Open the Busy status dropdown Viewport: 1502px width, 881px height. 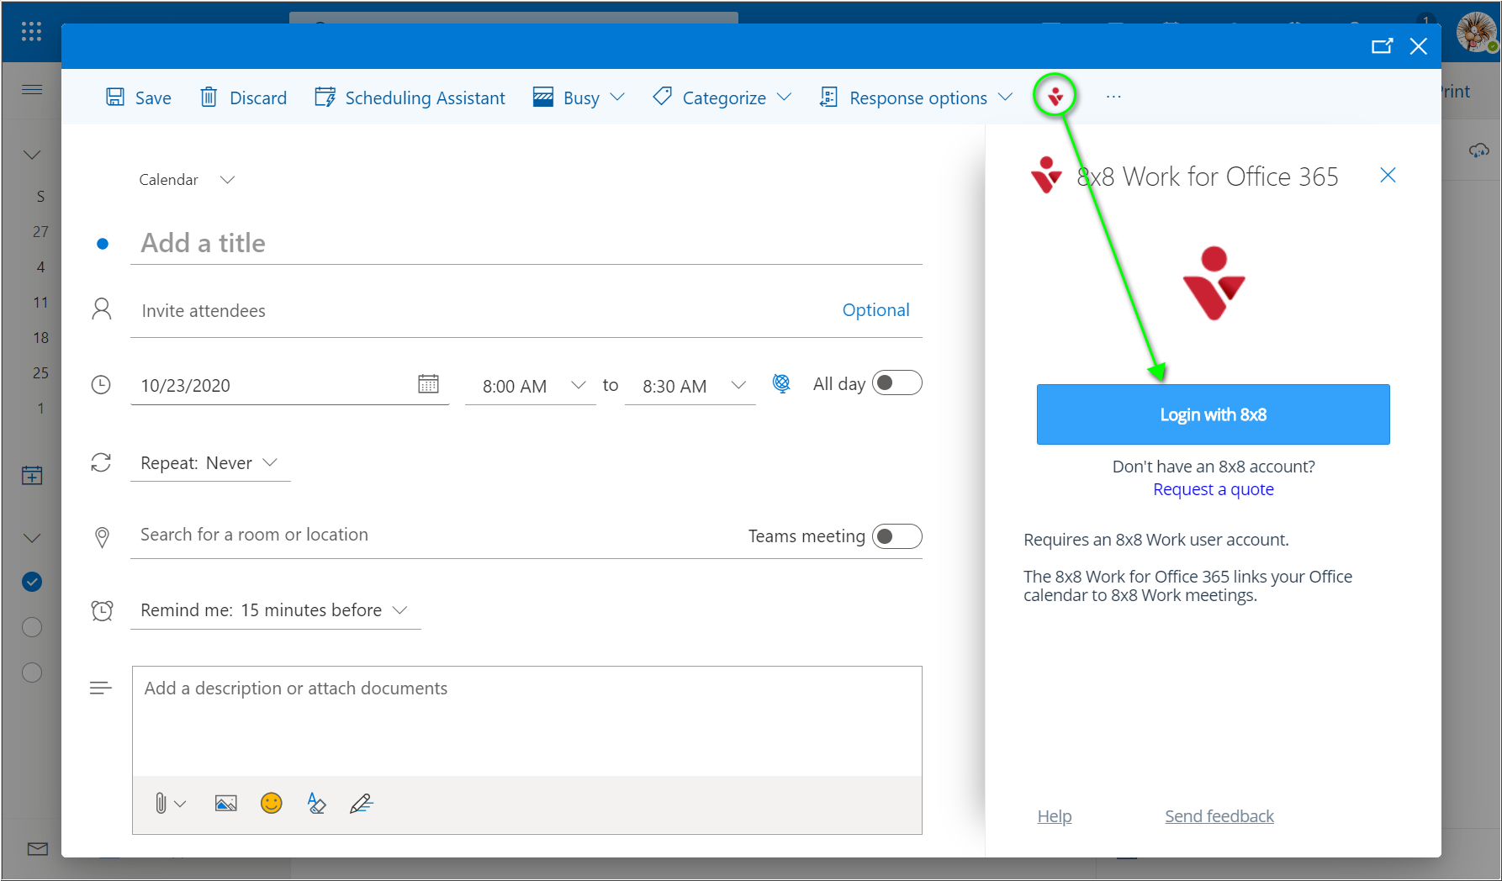(x=579, y=98)
